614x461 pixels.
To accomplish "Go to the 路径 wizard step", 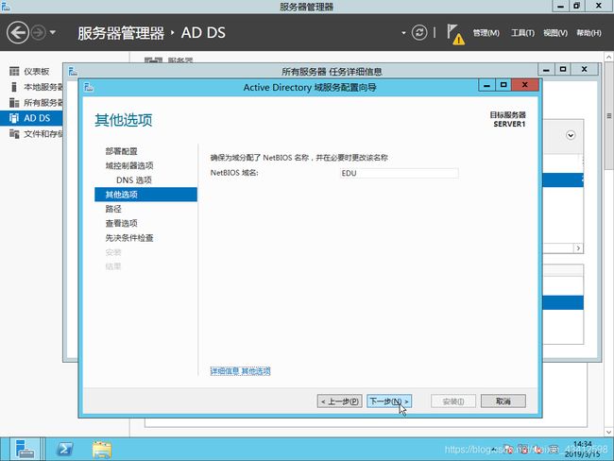I will click(113, 209).
